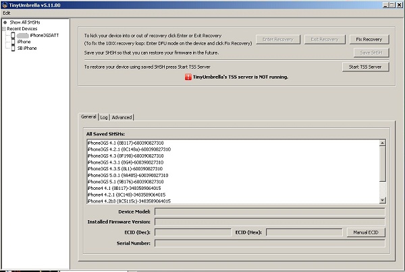Click the Fix Recovery button
This screenshot has width=405, height=272.
coord(369,40)
